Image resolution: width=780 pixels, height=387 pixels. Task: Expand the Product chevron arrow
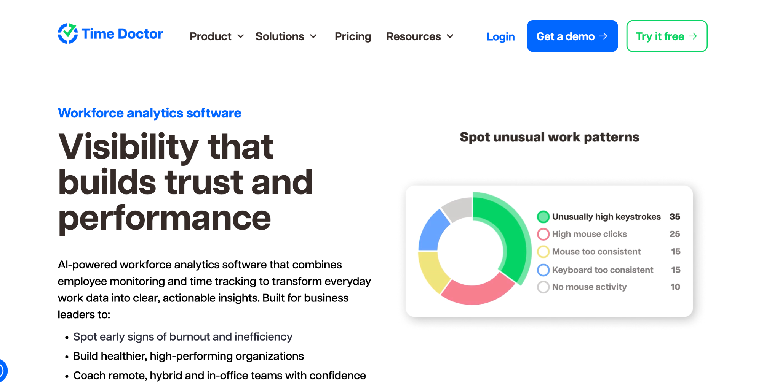[240, 36]
